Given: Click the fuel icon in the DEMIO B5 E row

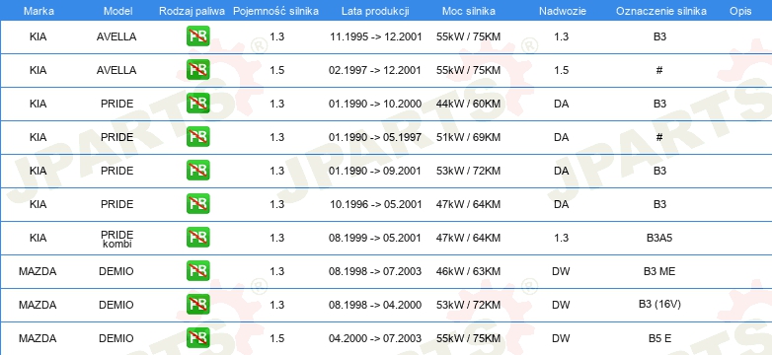Looking at the screenshot, I should click(x=197, y=338).
